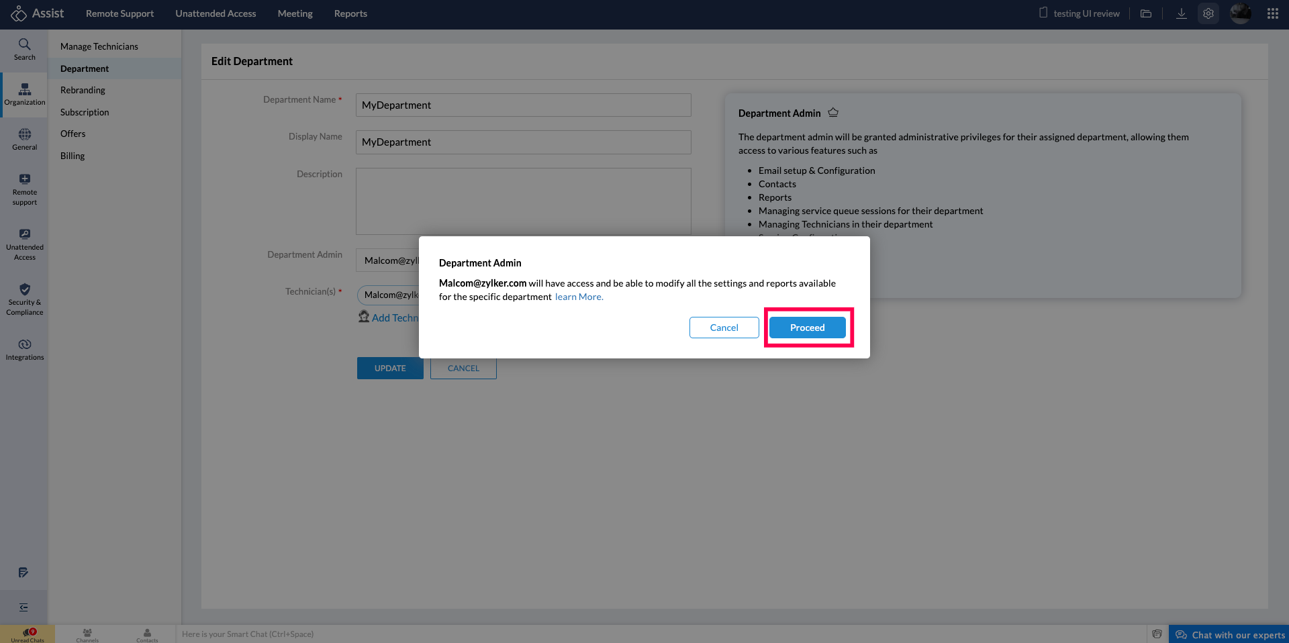Open the folder icon near testing UI review
The height and width of the screenshot is (643, 1289).
click(x=1146, y=13)
